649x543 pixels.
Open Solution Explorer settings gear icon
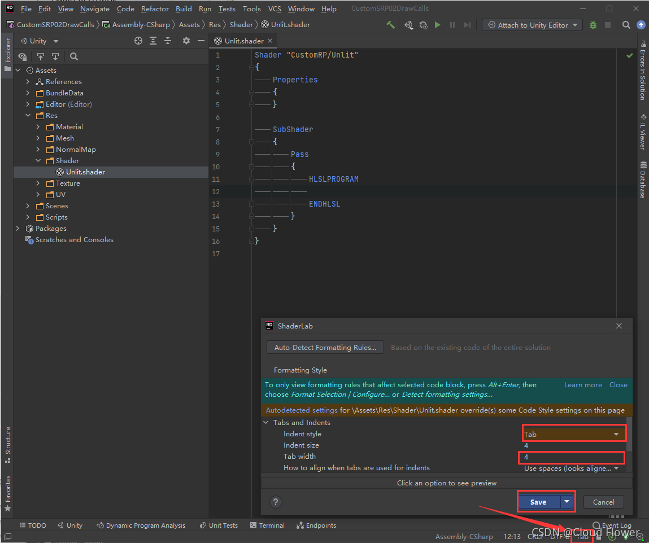(x=186, y=41)
